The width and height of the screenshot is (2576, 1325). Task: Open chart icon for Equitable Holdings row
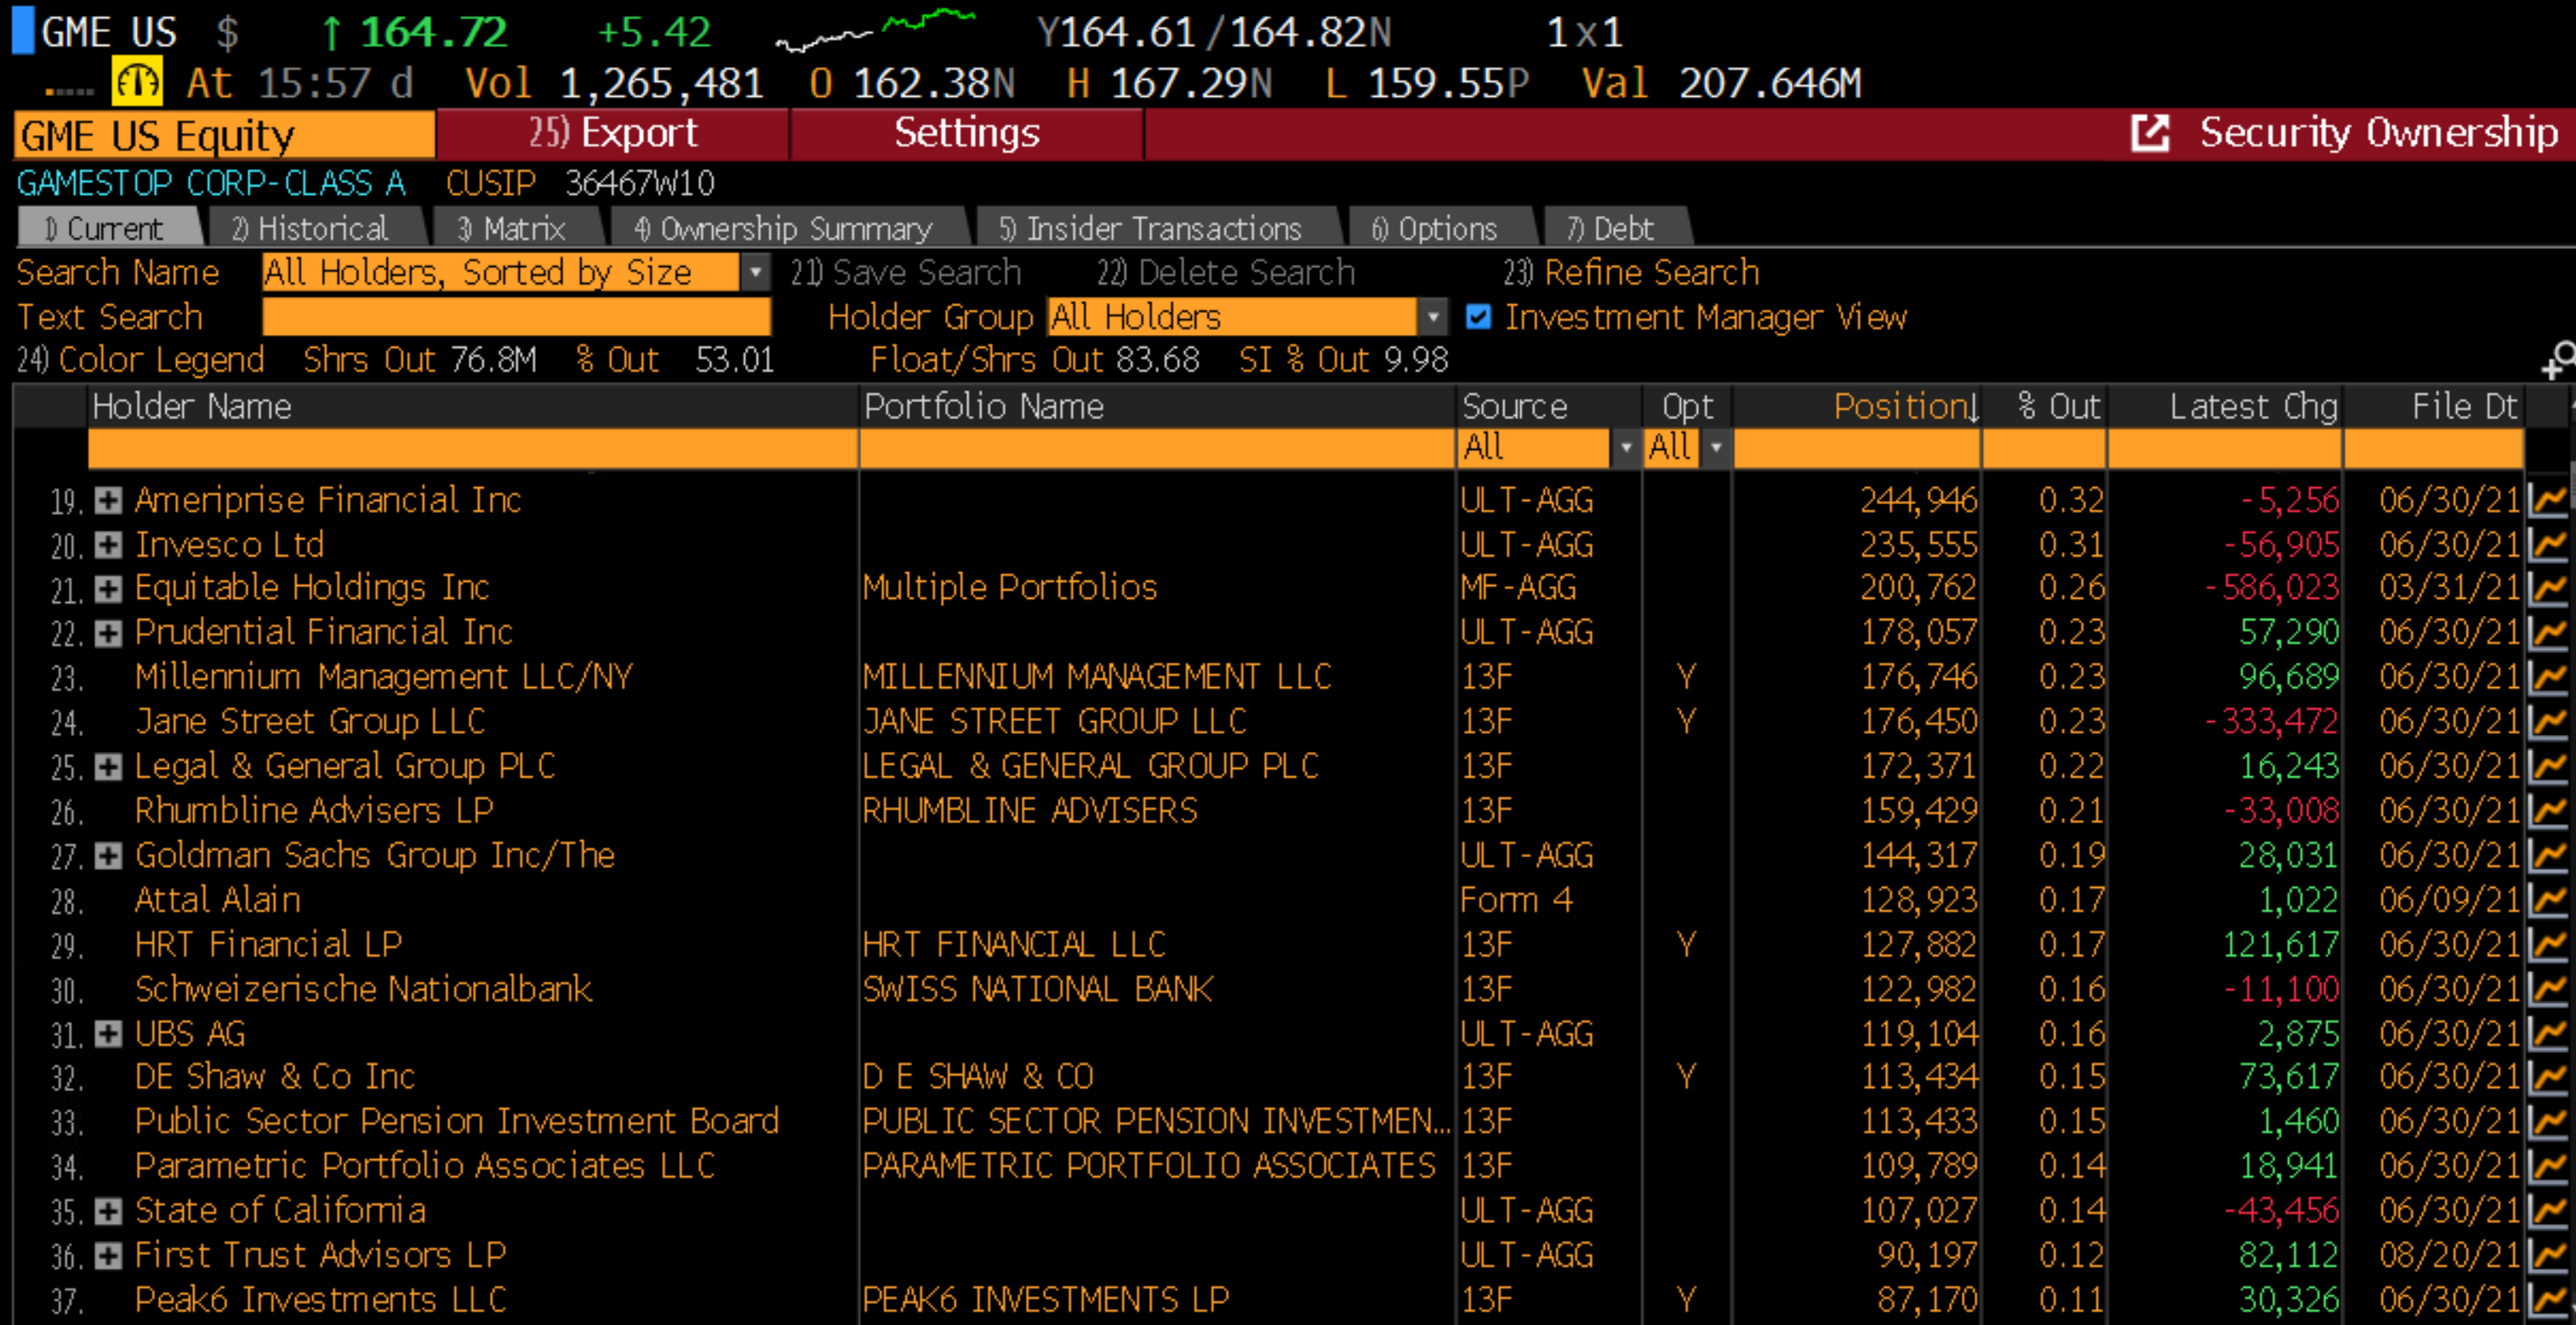coord(2548,588)
